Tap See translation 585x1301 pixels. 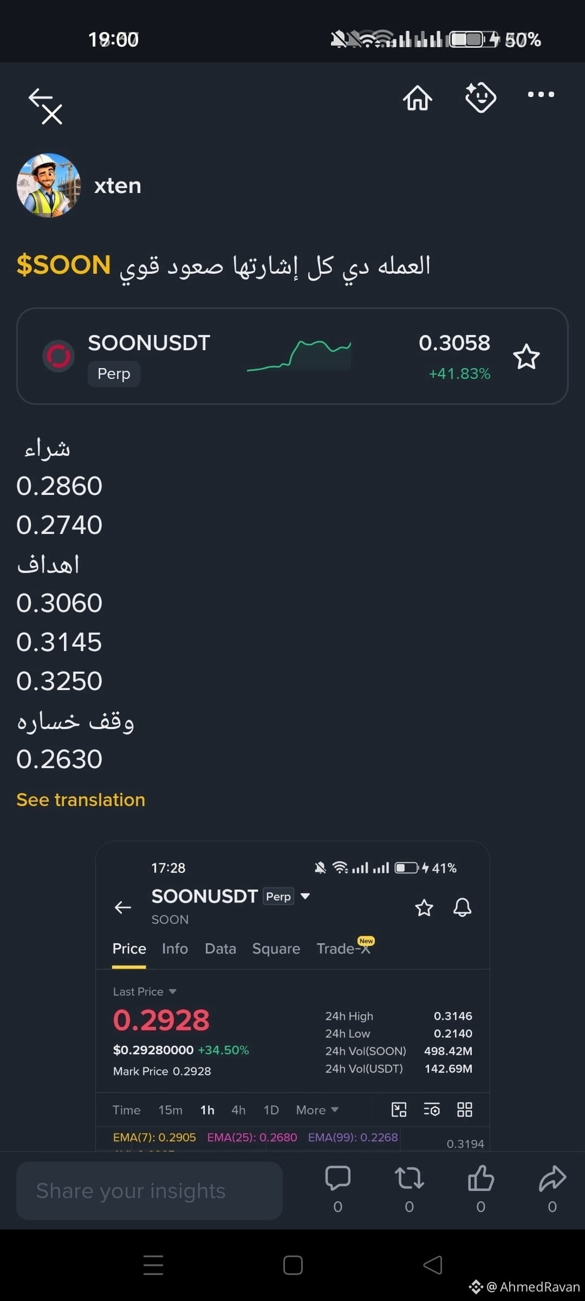coord(81,800)
